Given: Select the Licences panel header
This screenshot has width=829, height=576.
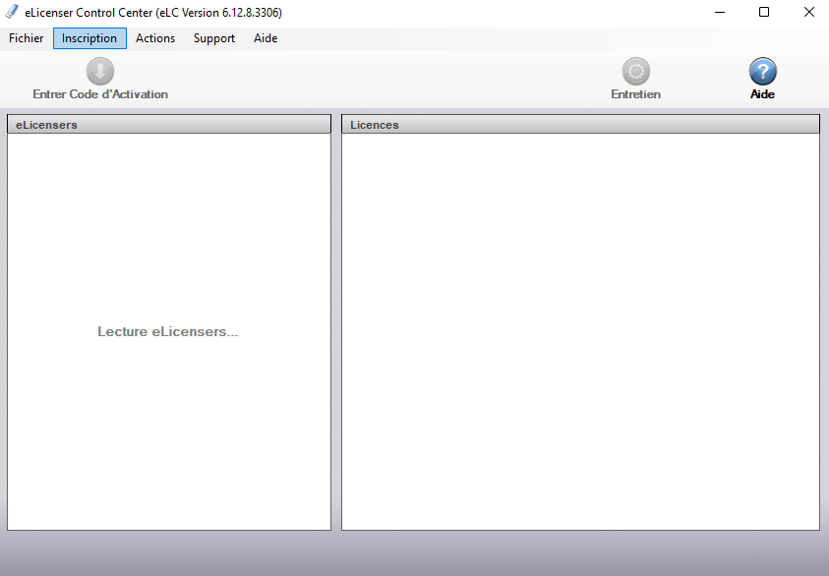Looking at the screenshot, I should pos(580,125).
